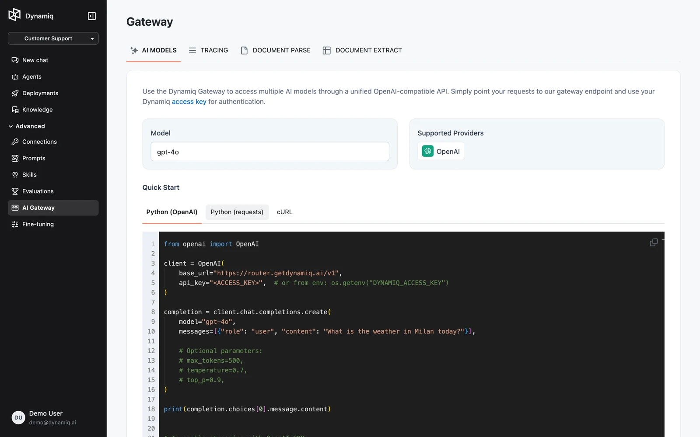Open Evaluations page
The width and height of the screenshot is (700, 437).
[53, 191]
